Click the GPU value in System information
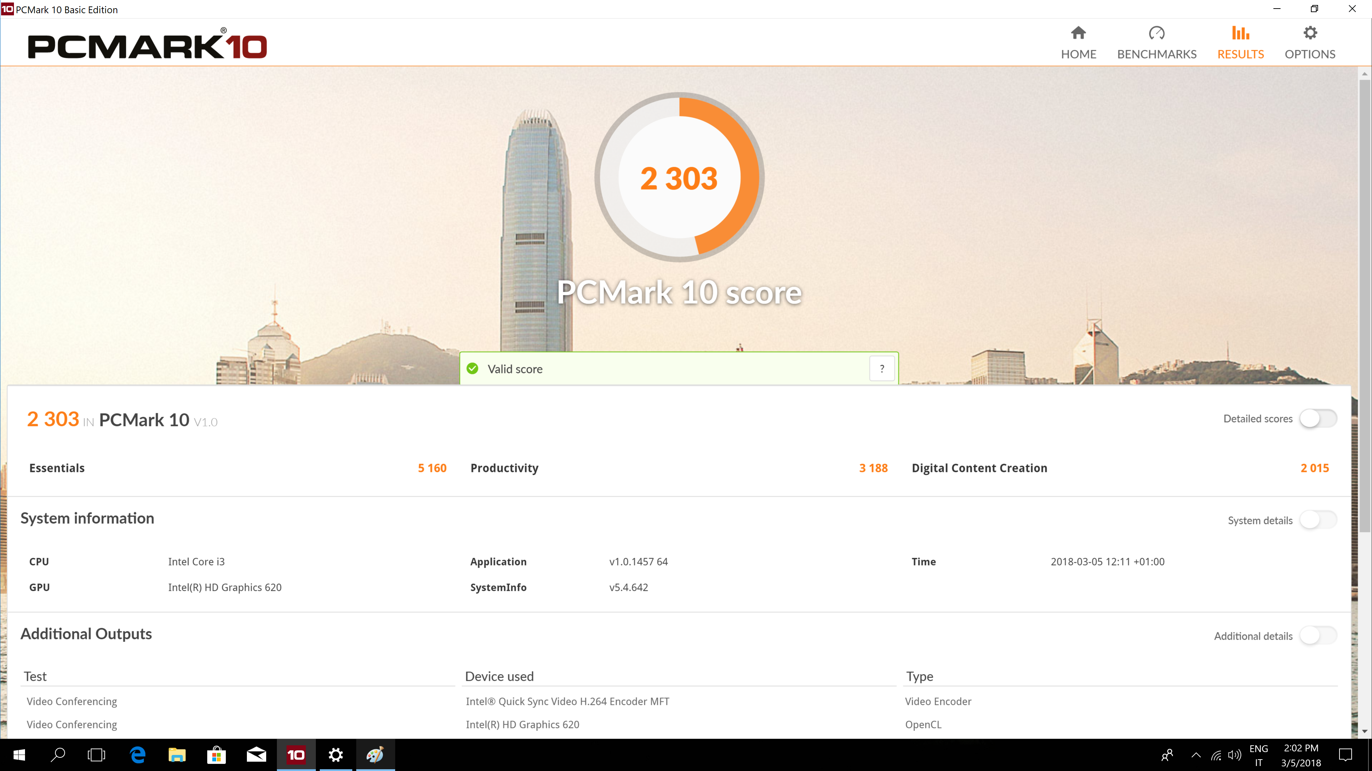1372x771 pixels. coord(224,588)
